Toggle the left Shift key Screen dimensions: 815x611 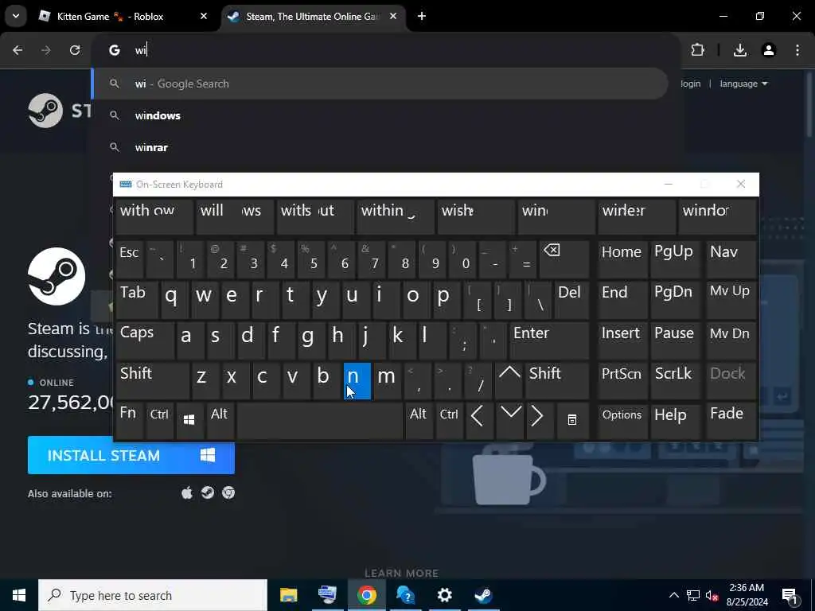click(152, 381)
